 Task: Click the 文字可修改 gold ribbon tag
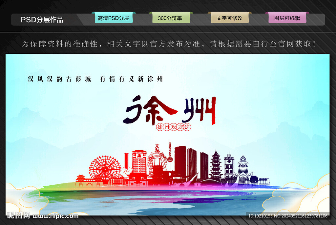point(230,19)
